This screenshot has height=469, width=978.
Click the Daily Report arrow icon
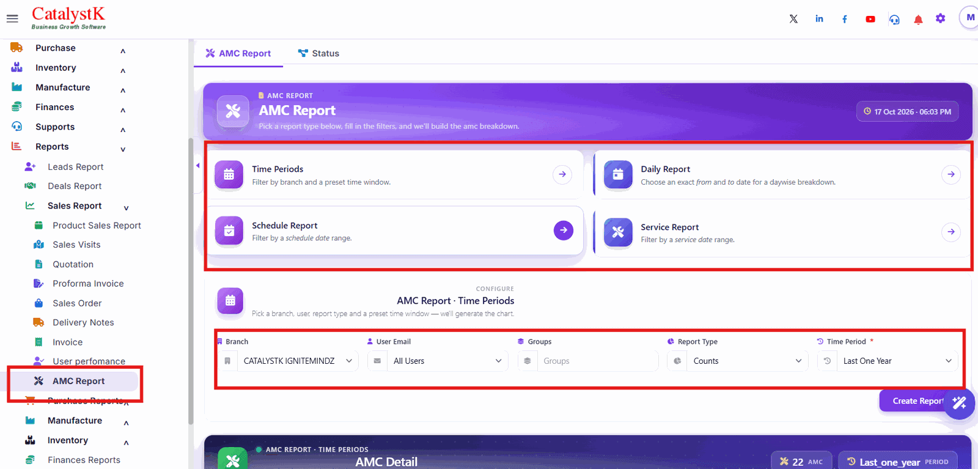point(951,174)
